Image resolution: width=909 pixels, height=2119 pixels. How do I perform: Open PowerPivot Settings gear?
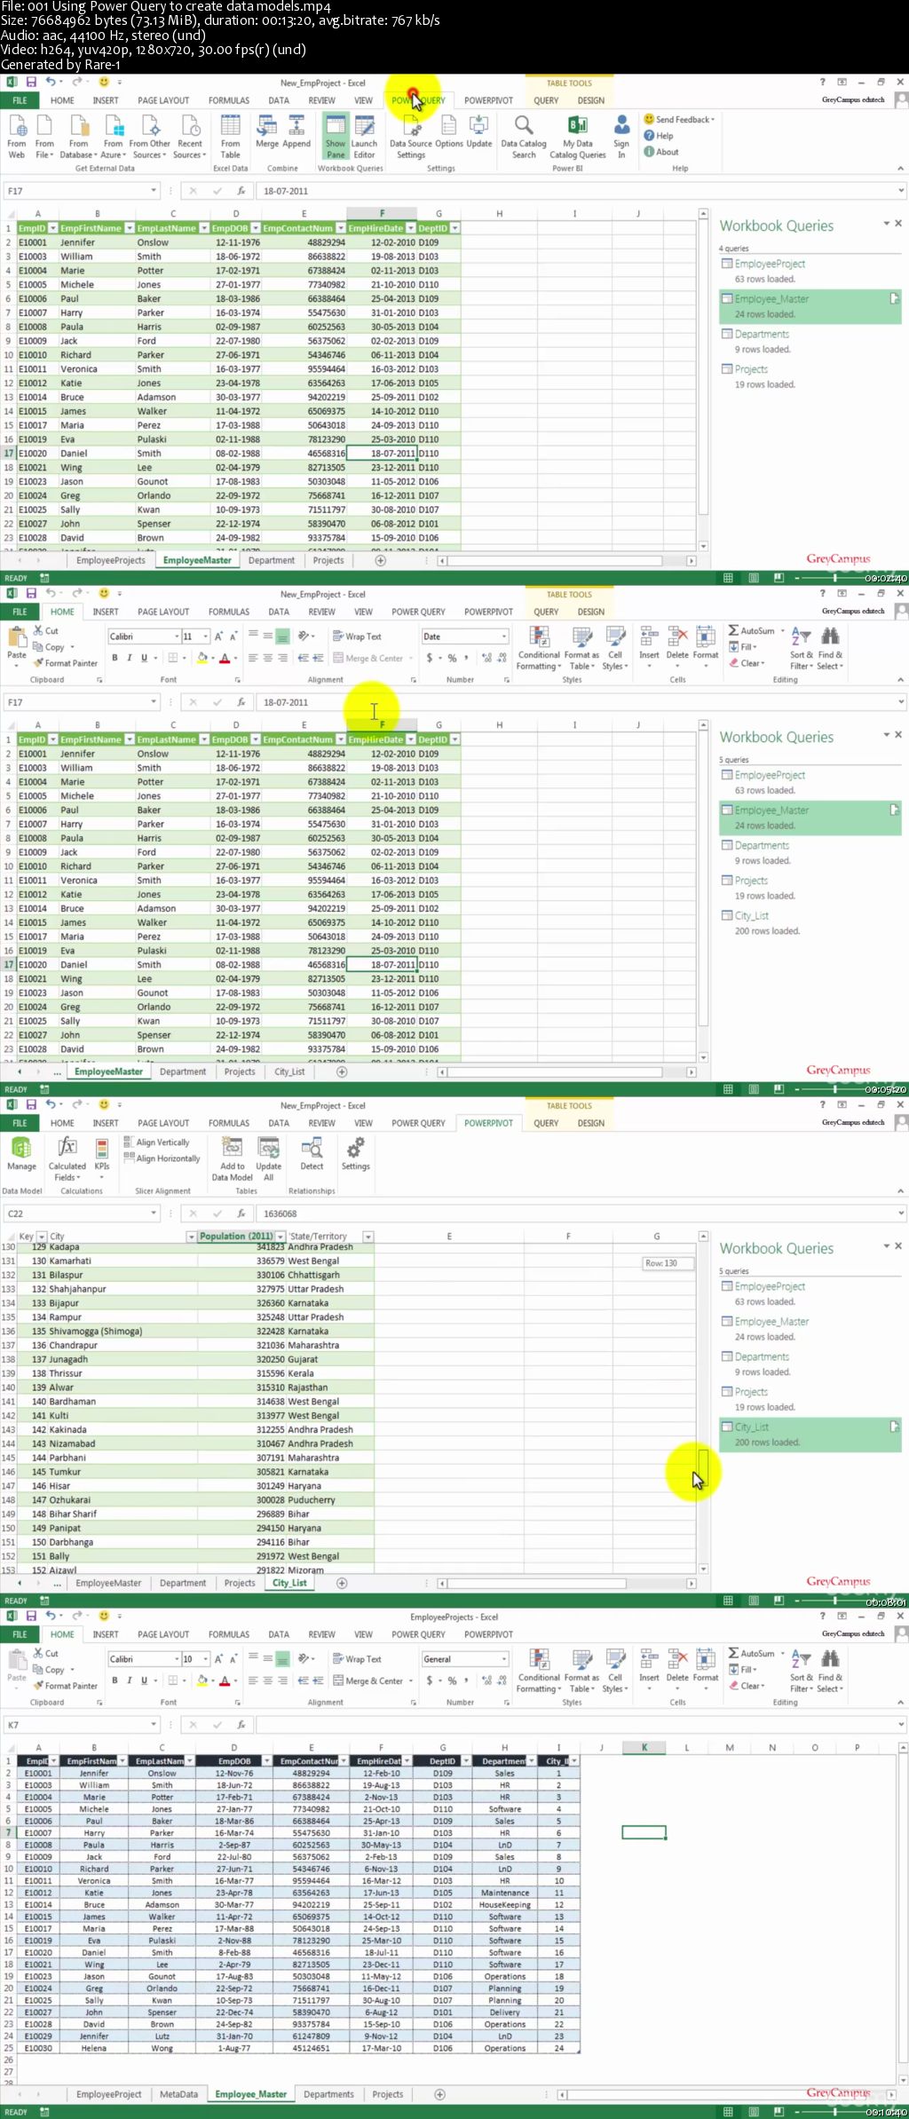(356, 1154)
